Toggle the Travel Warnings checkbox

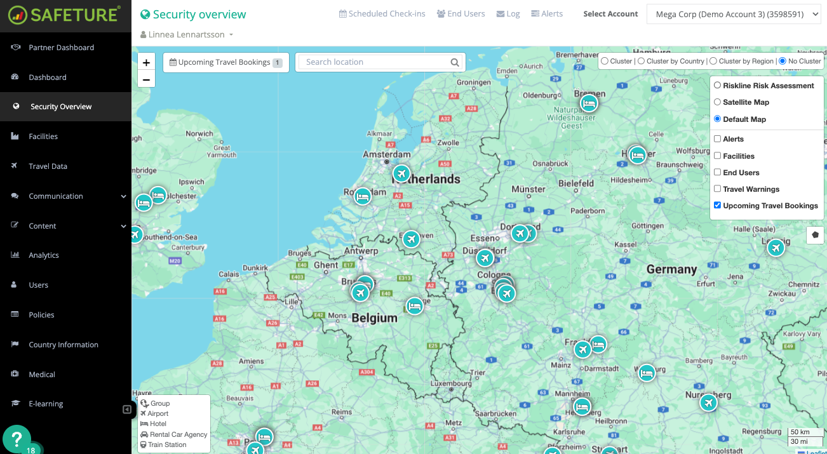(718, 189)
